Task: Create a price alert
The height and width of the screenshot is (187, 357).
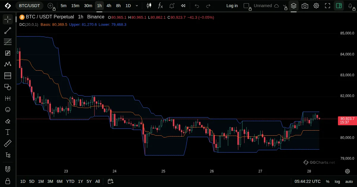Action: 172,6
